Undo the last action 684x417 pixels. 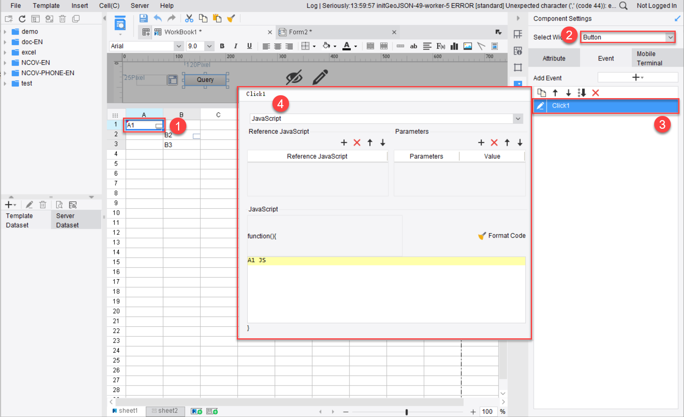[x=158, y=18]
